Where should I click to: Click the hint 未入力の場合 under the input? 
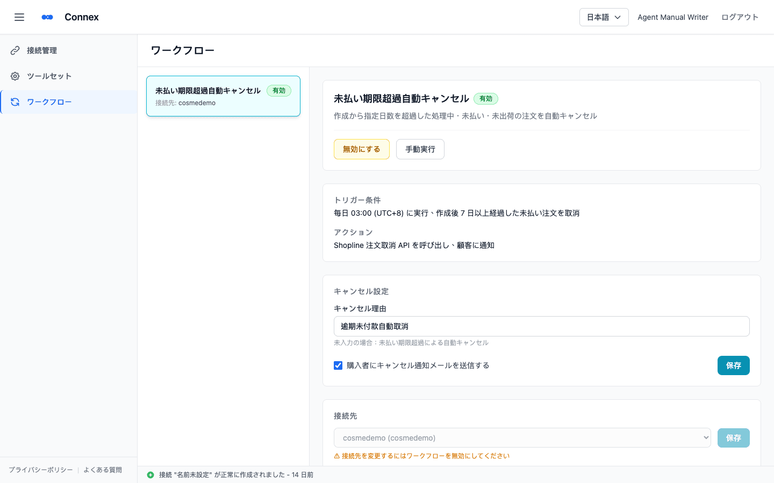click(x=411, y=343)
